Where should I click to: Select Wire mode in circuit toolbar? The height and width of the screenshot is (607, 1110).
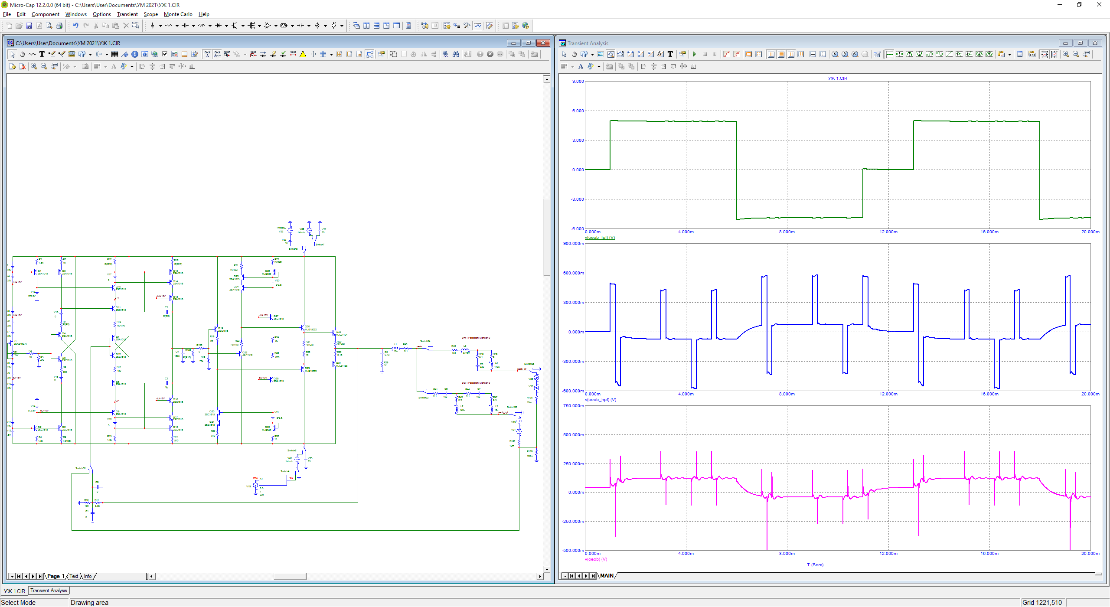pyautogui.click(x=52, y=54)
